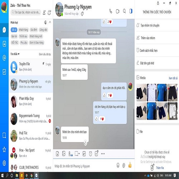This screenshot has height=179, width=179.
Task: Start a video call in chat header
Action: [x=118, y=11]
